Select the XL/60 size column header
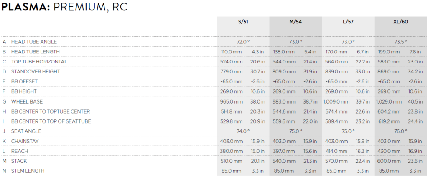Screen dimensions: 428x177 [x=401, y=22]
